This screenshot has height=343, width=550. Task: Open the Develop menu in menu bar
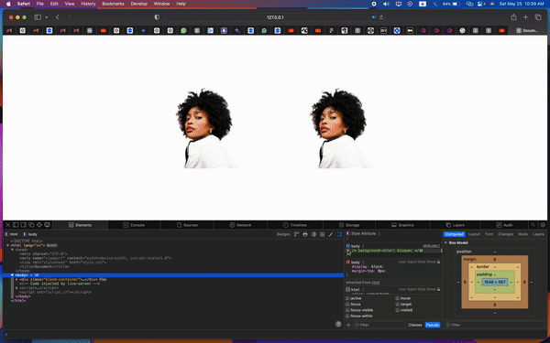tap(139, 4)
